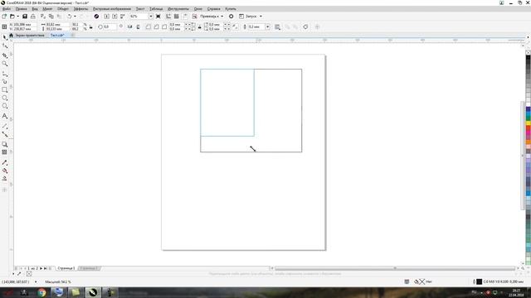Pick the black palette swatch

(x=528, y=58)
